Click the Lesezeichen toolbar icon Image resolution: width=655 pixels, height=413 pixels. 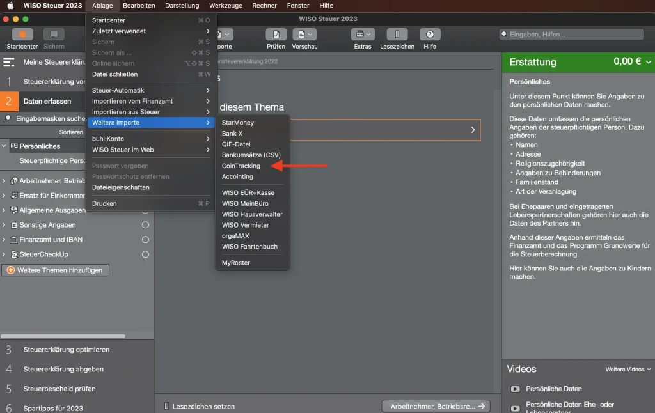pos(397,35)
